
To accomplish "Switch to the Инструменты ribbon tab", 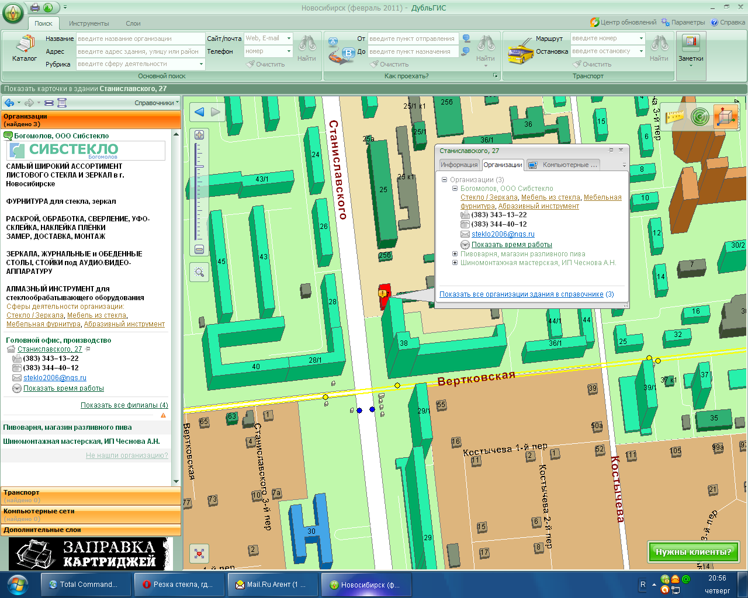I will tap(89, 23).
